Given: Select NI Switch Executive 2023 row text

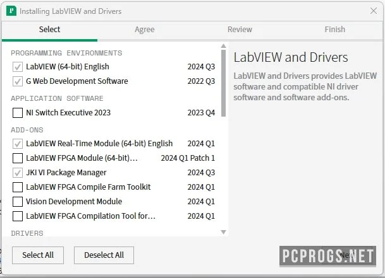Looking at the screenshot, I should pos(68,113).
